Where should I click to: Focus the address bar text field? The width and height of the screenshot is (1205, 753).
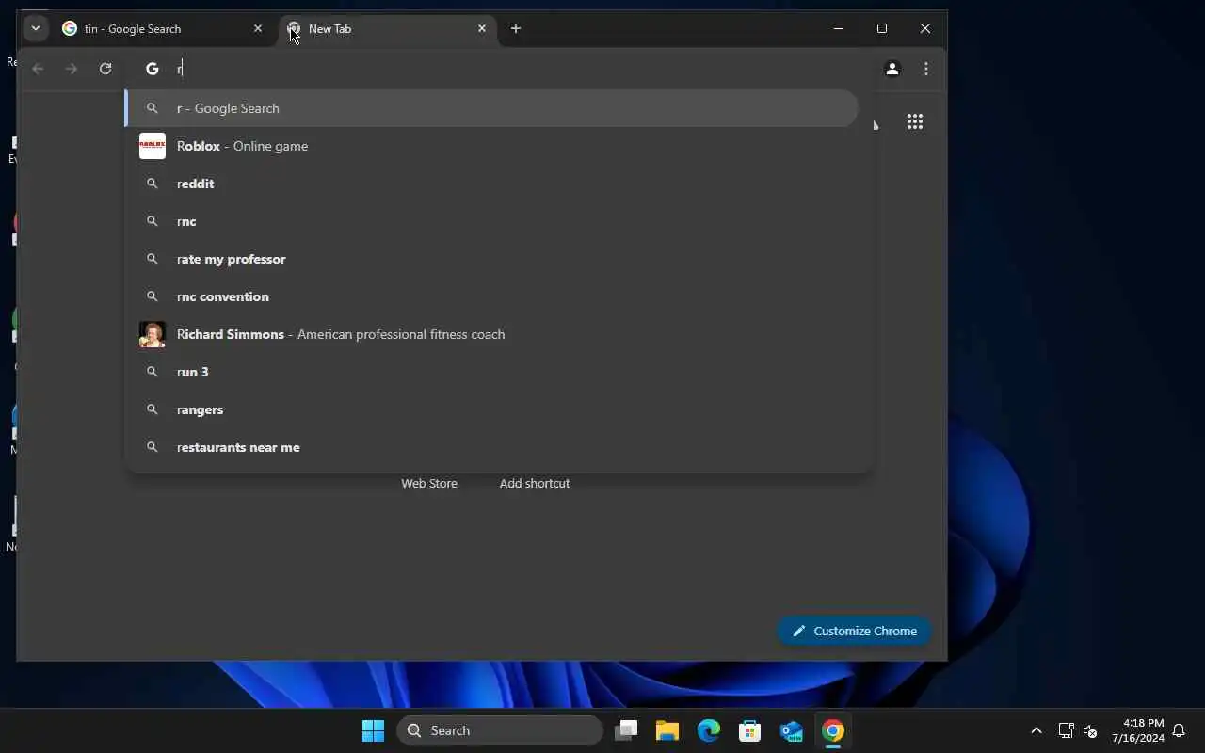coord(518,69)
